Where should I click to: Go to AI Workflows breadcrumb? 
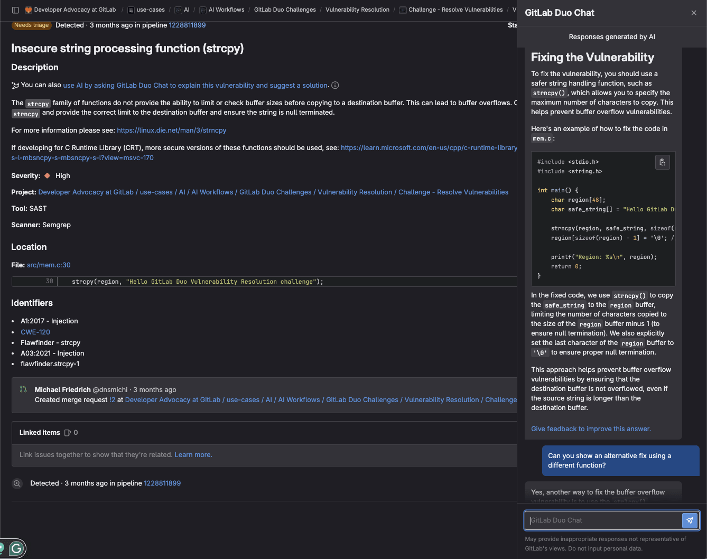227,10
